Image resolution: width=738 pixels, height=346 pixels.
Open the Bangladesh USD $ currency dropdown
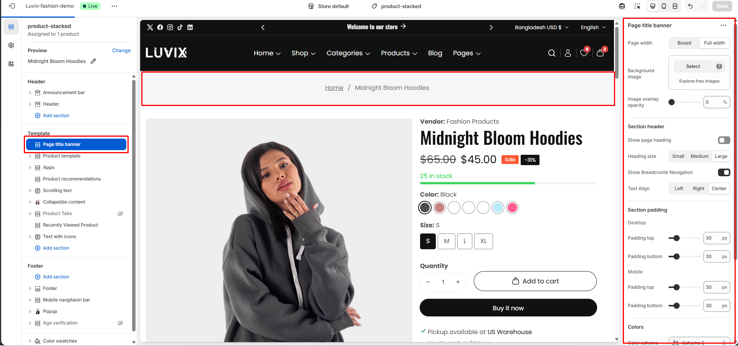(541, 27)
